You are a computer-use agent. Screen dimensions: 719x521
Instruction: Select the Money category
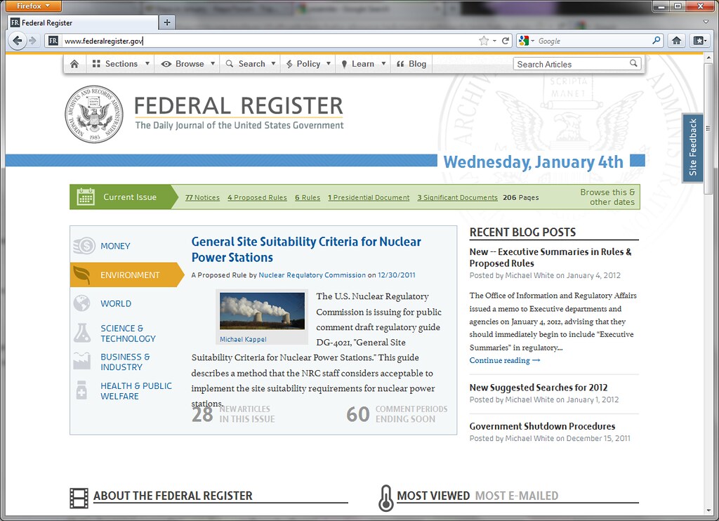coord(115,246)
